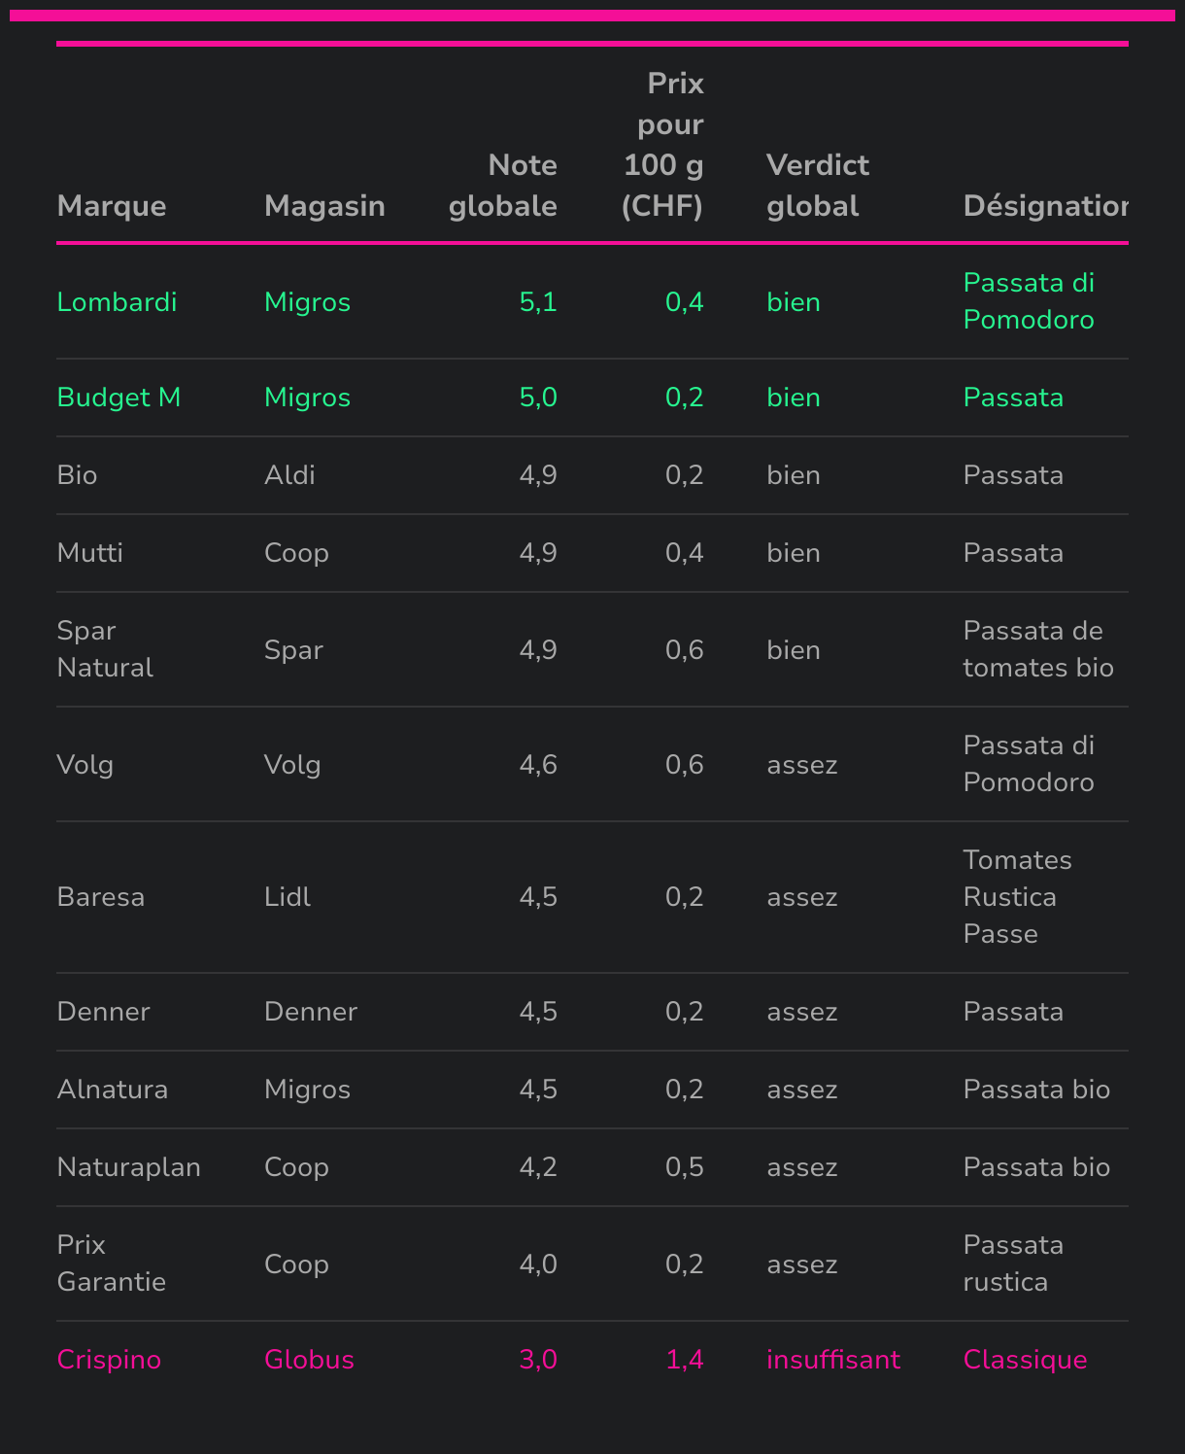Click the Spar Natural brand cell
Screen dimensions: 1185x1454
pos(105,649)
